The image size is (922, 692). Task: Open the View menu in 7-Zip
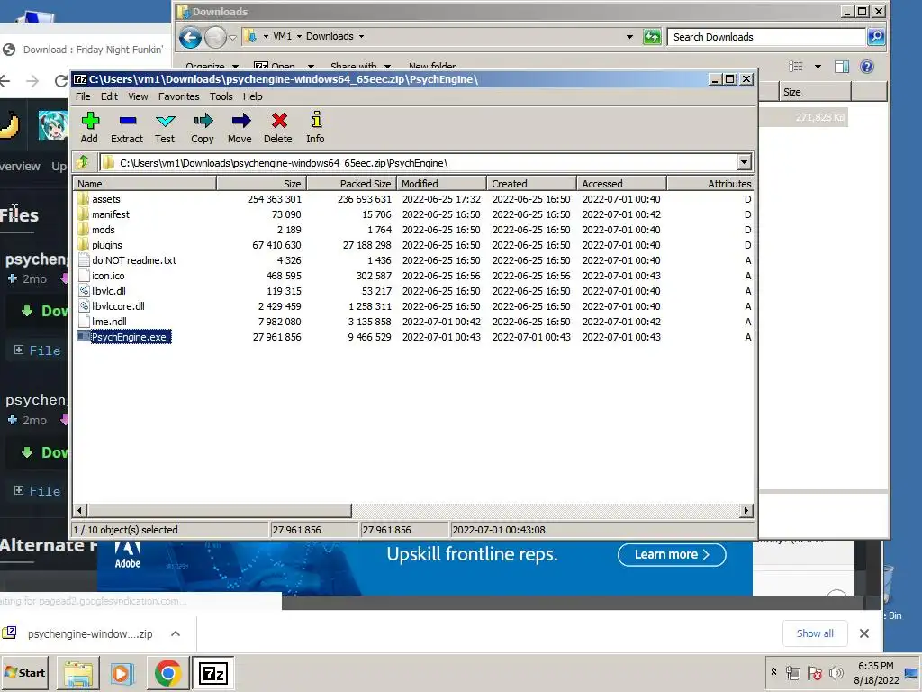tap(138, 96)
